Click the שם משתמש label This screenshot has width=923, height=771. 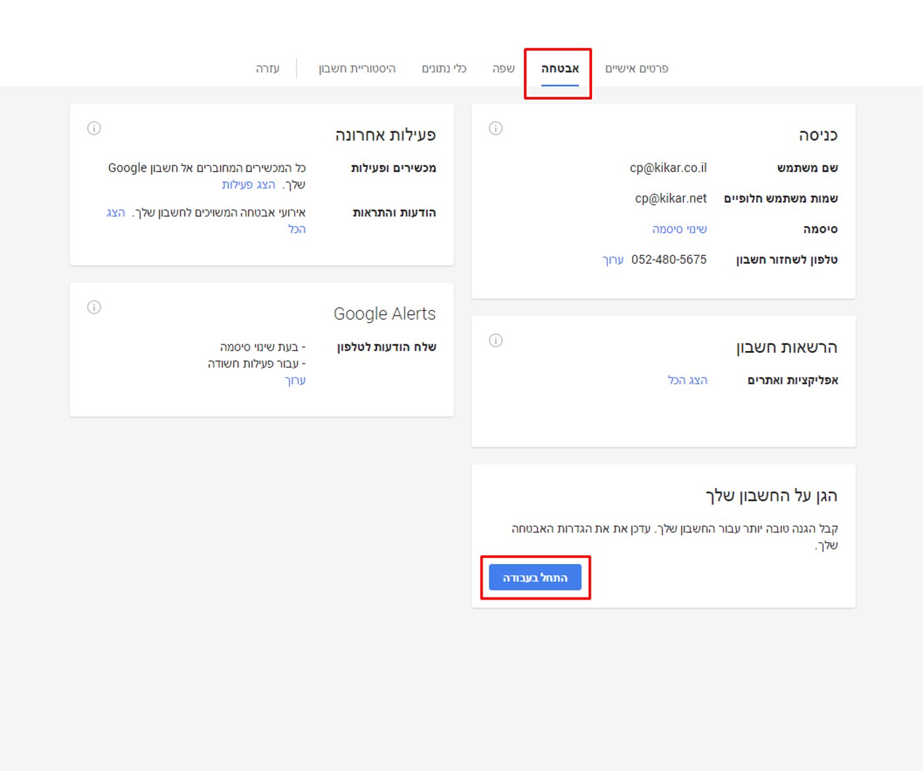click(x=808, y=168)
